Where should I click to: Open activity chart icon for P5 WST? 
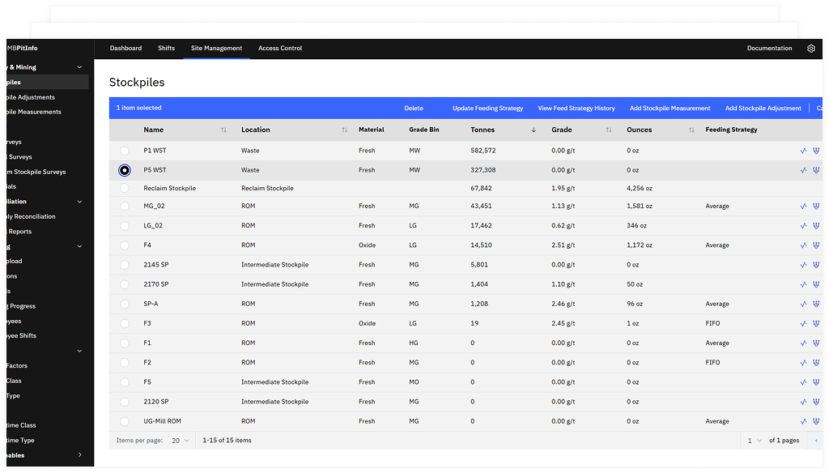tap(804, 170)
